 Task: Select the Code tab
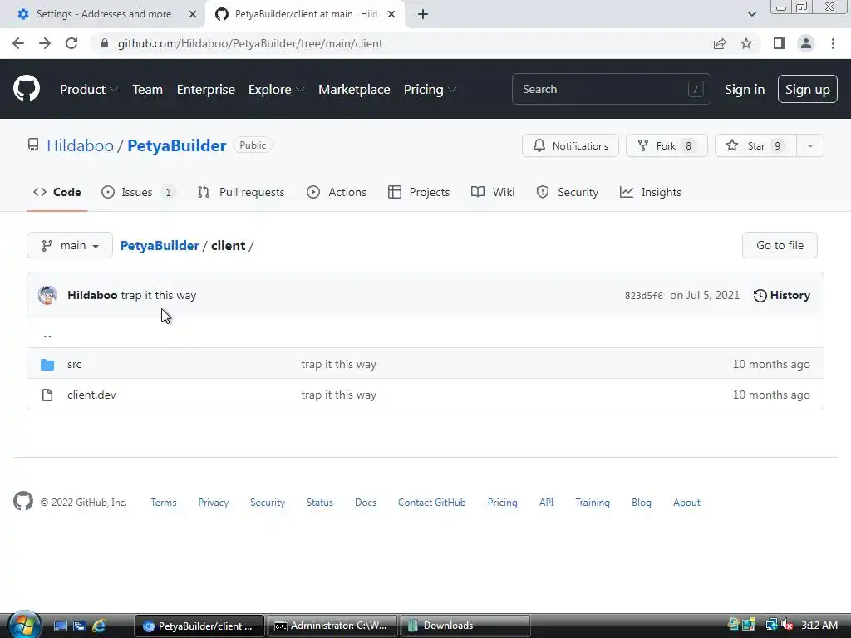57,192
